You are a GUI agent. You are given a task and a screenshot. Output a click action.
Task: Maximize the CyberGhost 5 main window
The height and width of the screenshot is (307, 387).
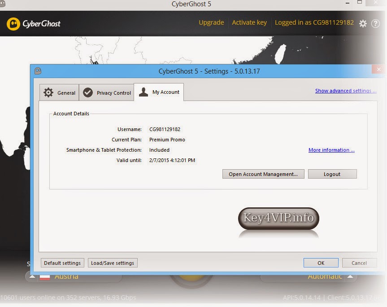[360, 2]
